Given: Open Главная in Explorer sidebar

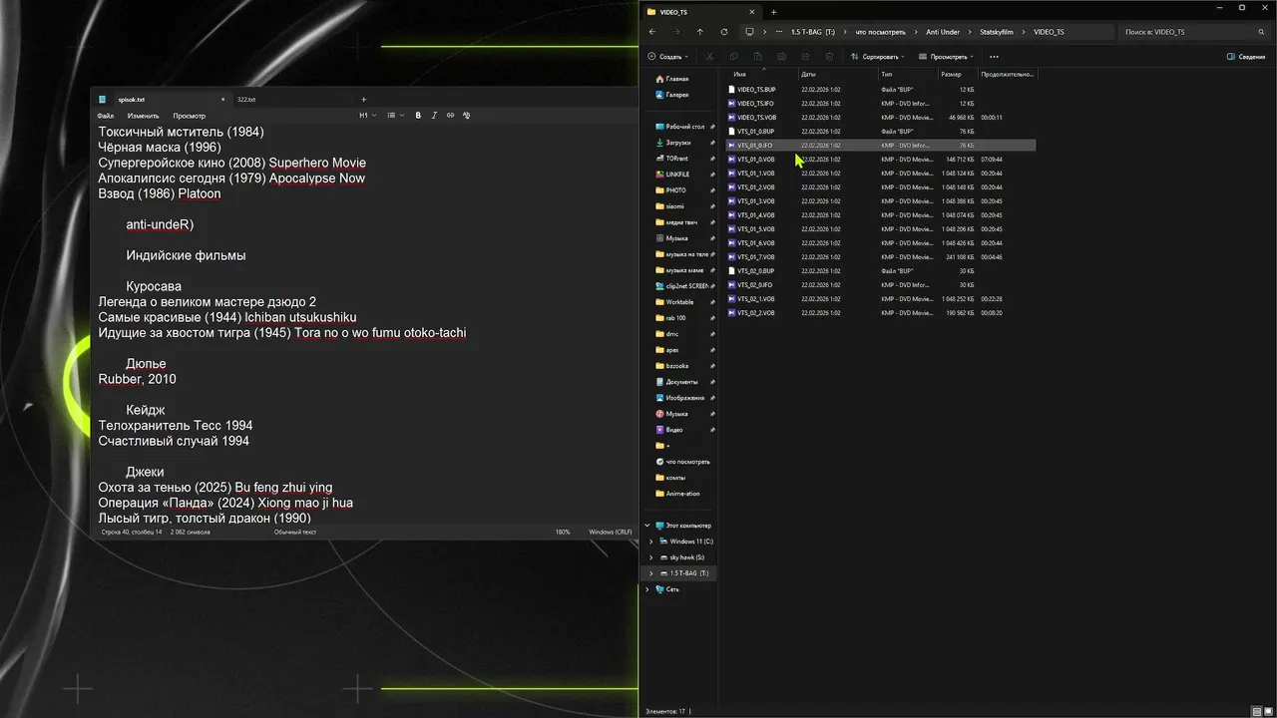Looking at the screenshot, I should click(x=672, y=79).
